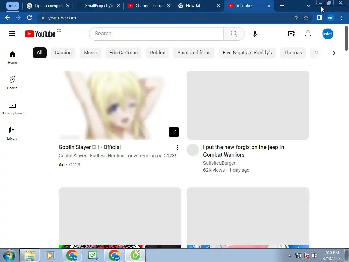Start voice search with microphone icon
The image size is (349, 262).
(x=254, y=34)
